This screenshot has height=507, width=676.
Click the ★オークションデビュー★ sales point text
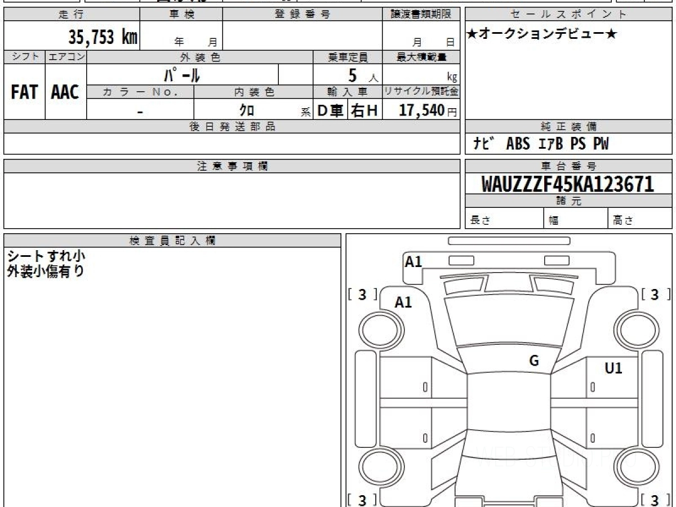[x=542, y=34]
